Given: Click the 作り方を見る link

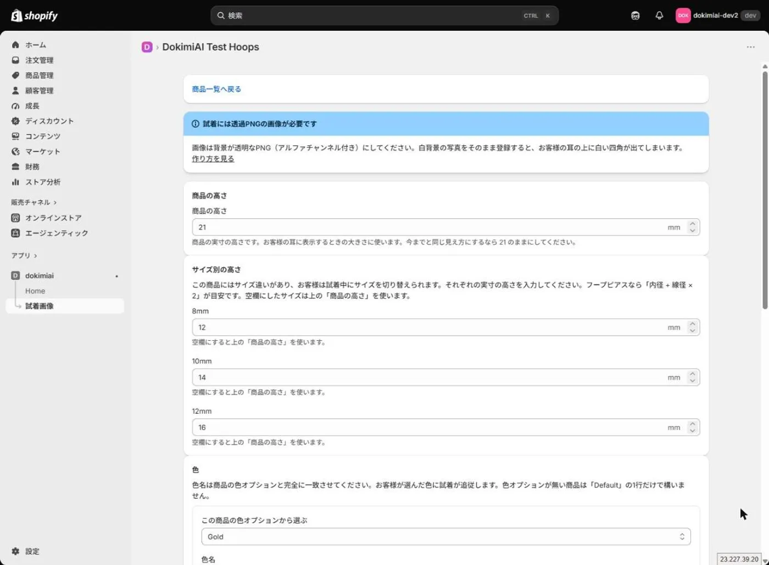Looking at the screenshot, I should [213, 159].
